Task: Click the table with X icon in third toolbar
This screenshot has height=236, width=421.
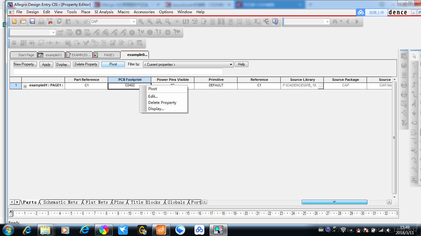Action: tap(140, 43)
